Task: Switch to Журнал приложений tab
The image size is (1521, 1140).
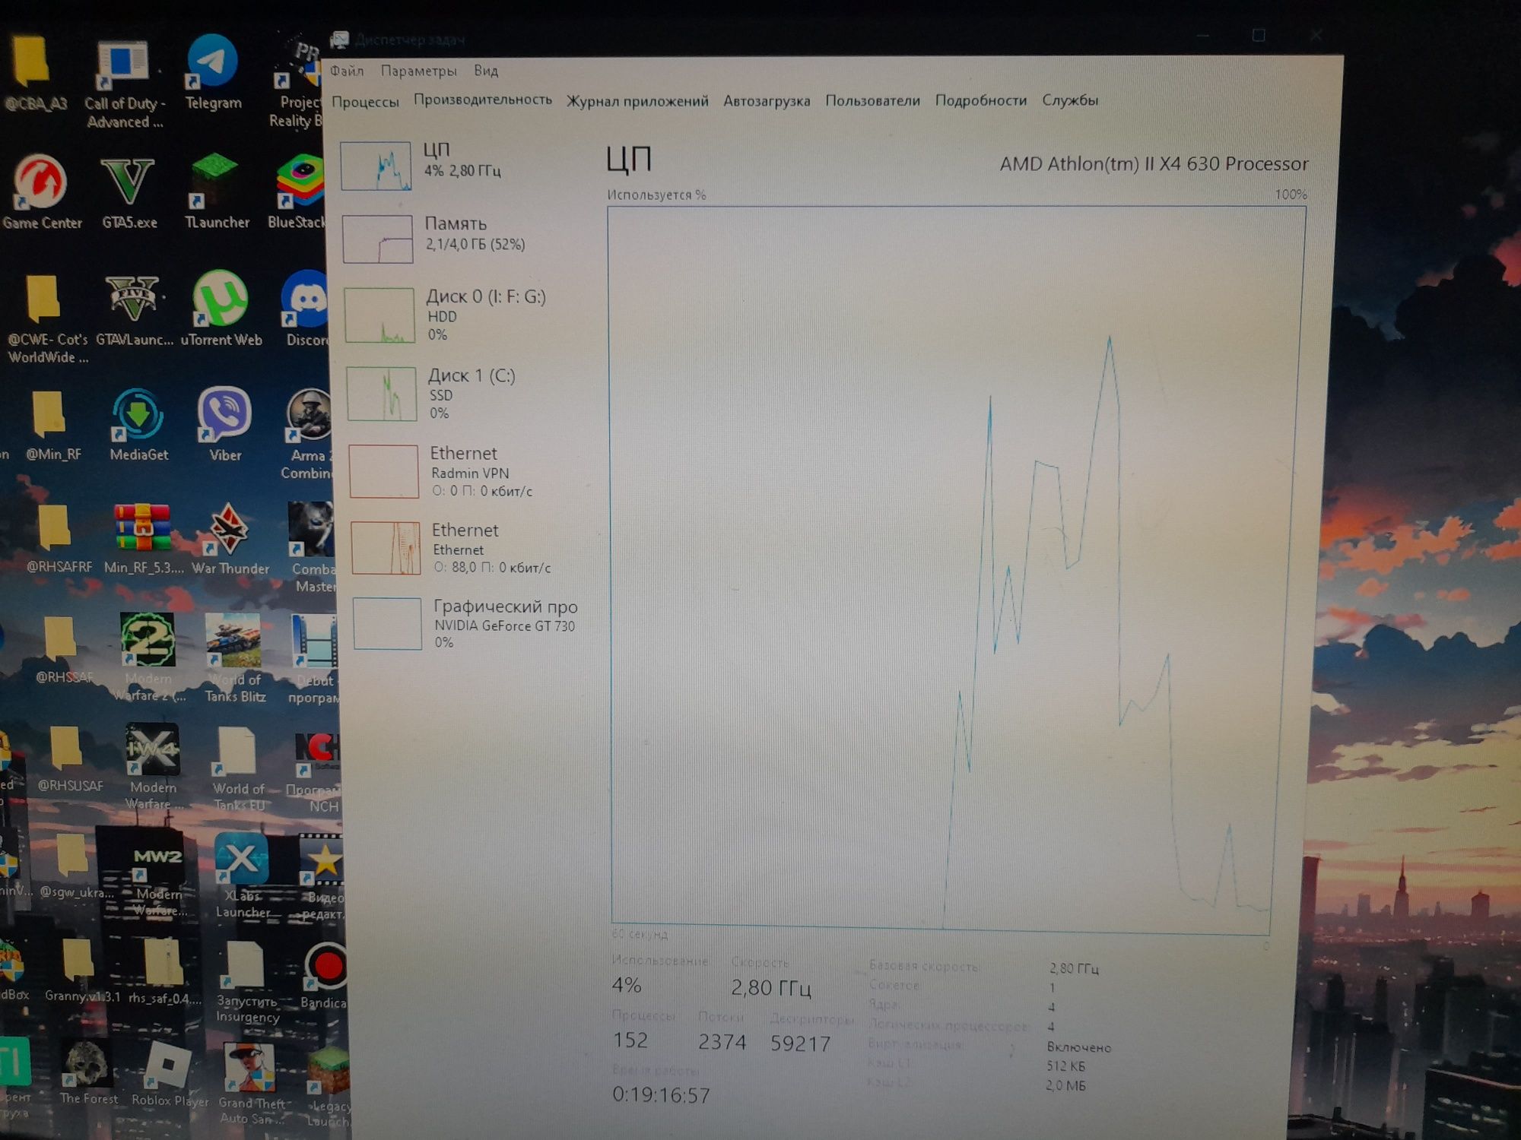Action: (637, 101)
